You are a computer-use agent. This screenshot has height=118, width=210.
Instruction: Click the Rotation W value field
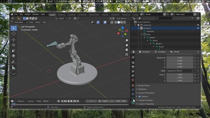tap(180, 58)
